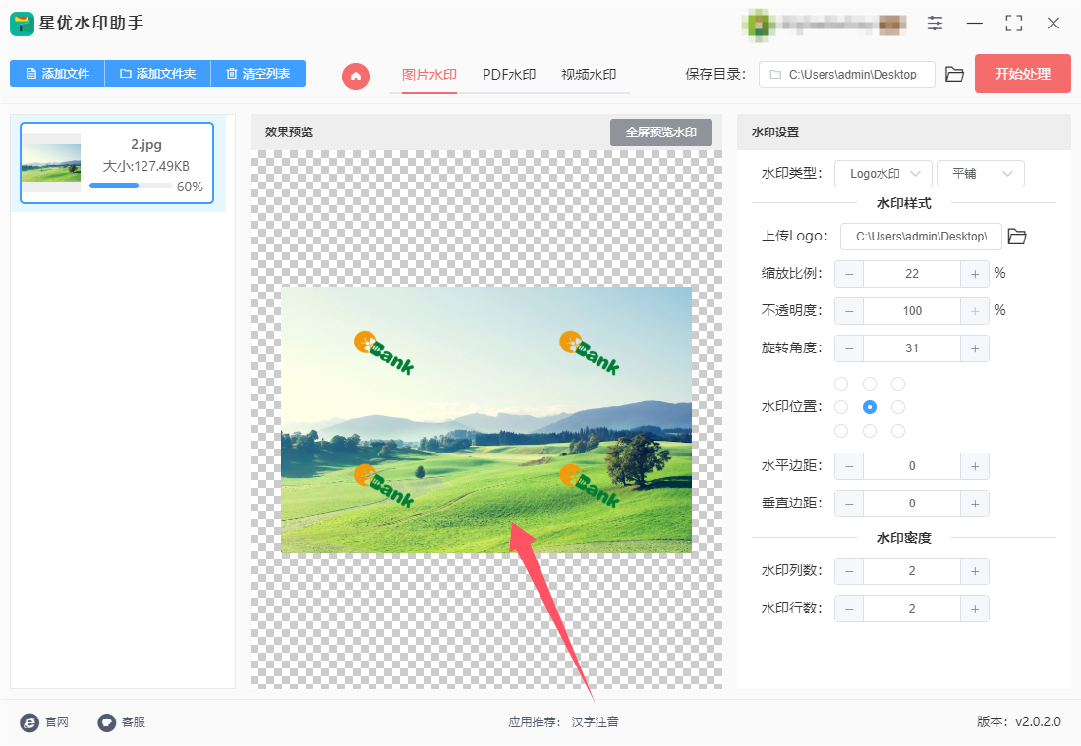Screen dimensions: 1081x746
Task: Increase 垂直边距 with plus button
Action: point(975,504)
